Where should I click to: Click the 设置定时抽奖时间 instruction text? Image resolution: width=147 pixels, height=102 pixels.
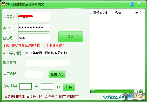coord(42,97)
